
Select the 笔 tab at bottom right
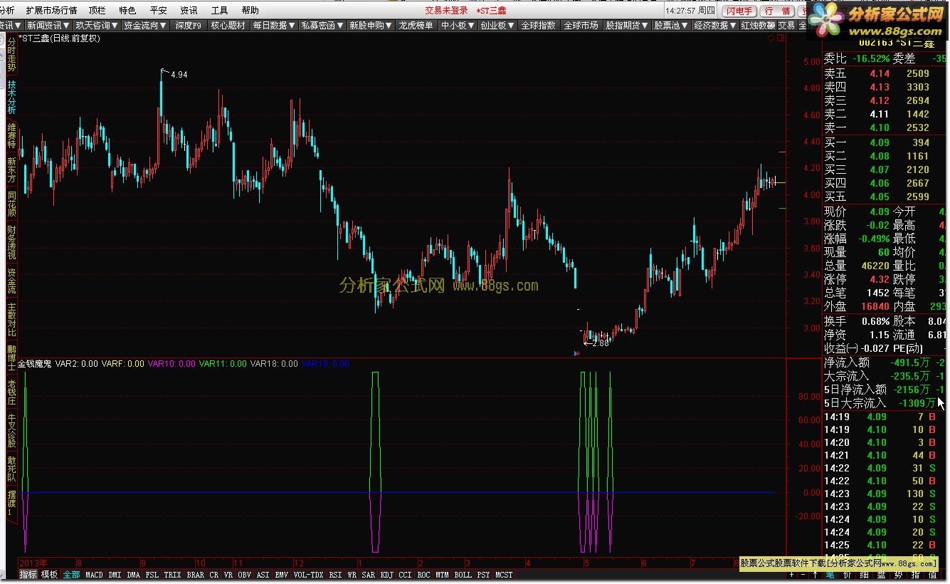pos(830,575)
